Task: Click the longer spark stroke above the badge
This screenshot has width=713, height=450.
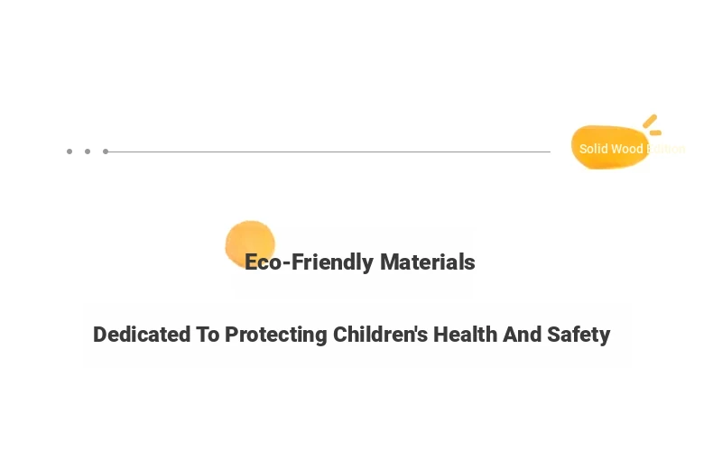Action: pyautogui.click(x=650, y=122)
